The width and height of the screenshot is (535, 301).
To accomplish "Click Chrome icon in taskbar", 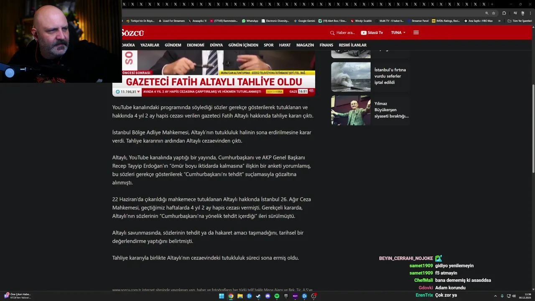I will pyautogui.click(x=231, y=296).
